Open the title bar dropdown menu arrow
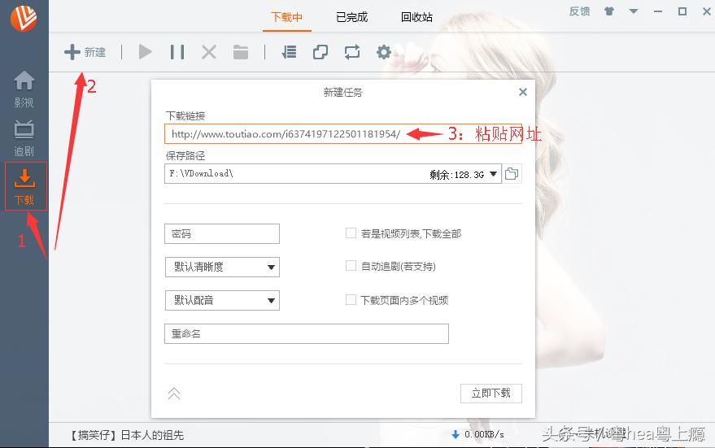 coord(634,11)
